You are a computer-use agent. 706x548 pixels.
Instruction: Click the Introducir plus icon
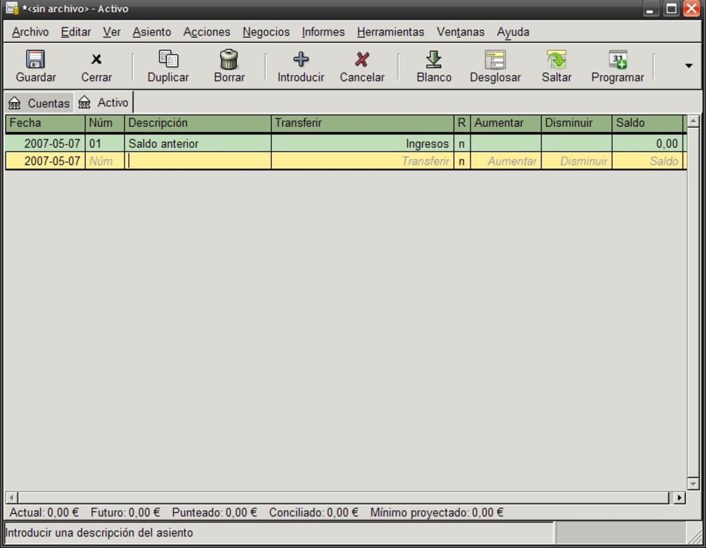tap(301, 60)
